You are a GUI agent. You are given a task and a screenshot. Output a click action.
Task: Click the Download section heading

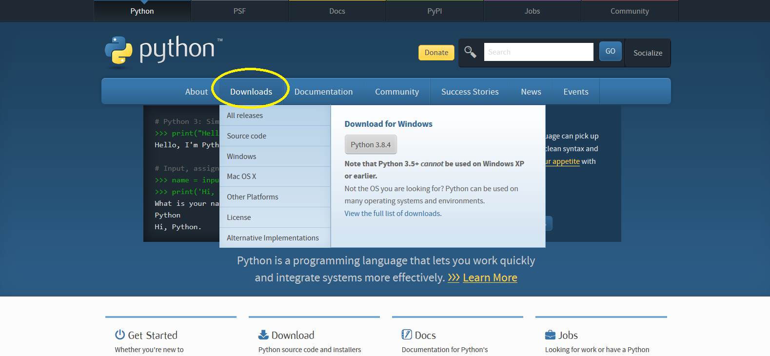(293, 335)
